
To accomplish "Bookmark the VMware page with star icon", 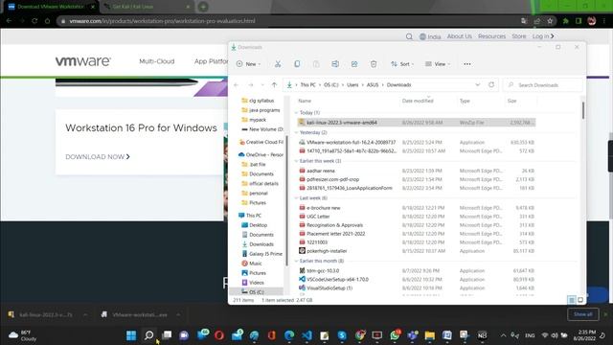I will (x=550, y=21).
